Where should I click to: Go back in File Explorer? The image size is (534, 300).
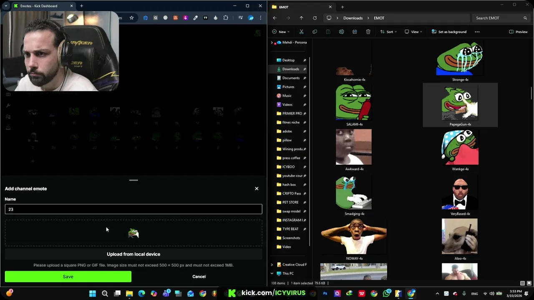click(x=275, y=18)
